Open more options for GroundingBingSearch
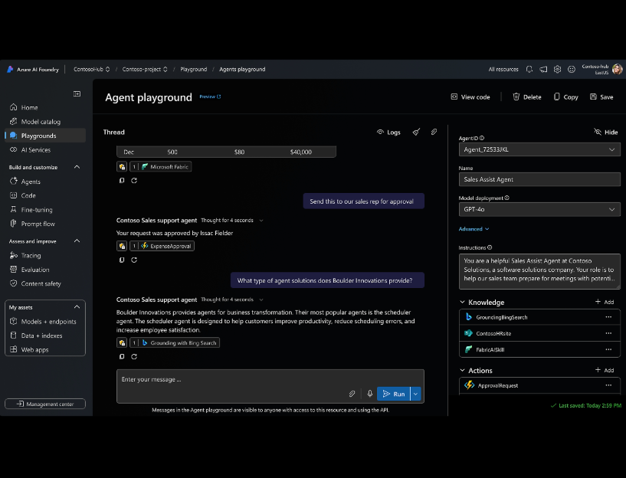 (x=608, y=317)
